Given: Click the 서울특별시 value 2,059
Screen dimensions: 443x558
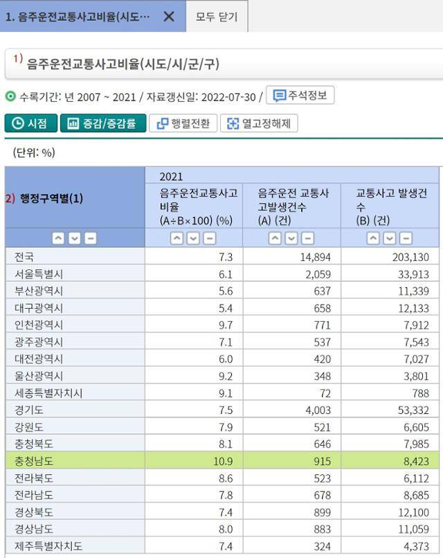Looking at the screenshot, I should click(x=318, y=274).
